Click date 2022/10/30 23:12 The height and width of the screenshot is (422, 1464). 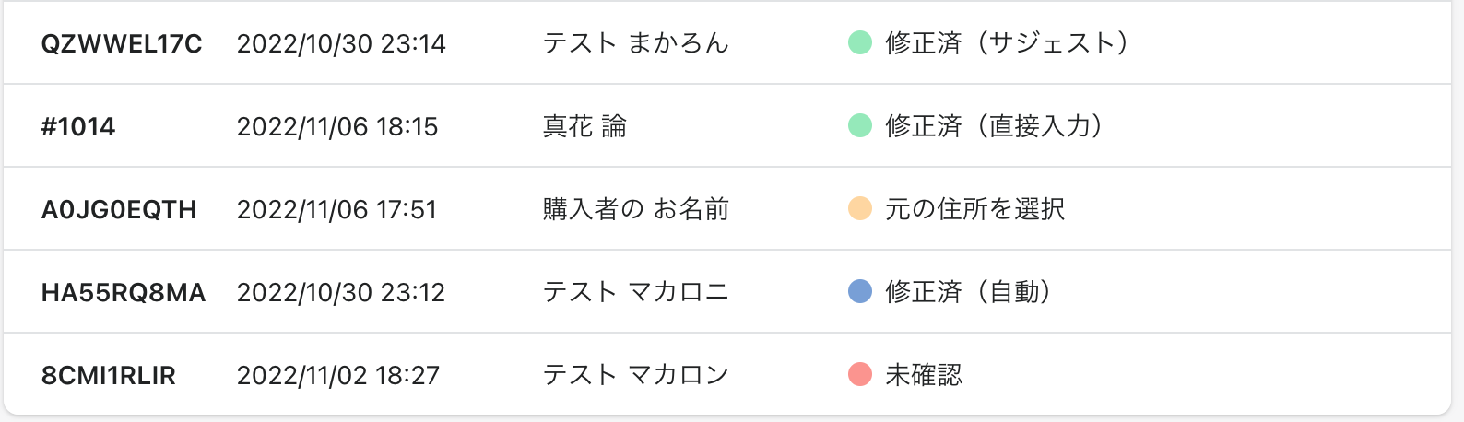point(341,292)
